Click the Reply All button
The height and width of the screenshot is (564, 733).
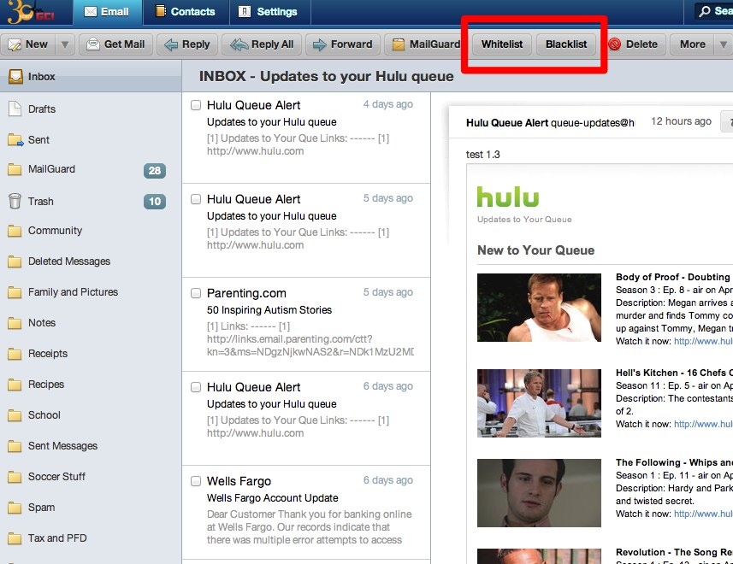262,44
